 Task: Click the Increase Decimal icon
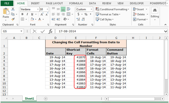pyautogui.click(x=78, y=19)
